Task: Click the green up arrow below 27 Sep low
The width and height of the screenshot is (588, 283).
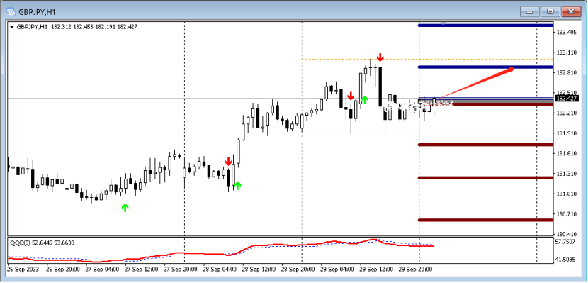Action: pyautogui.click(x=125, y=207)
